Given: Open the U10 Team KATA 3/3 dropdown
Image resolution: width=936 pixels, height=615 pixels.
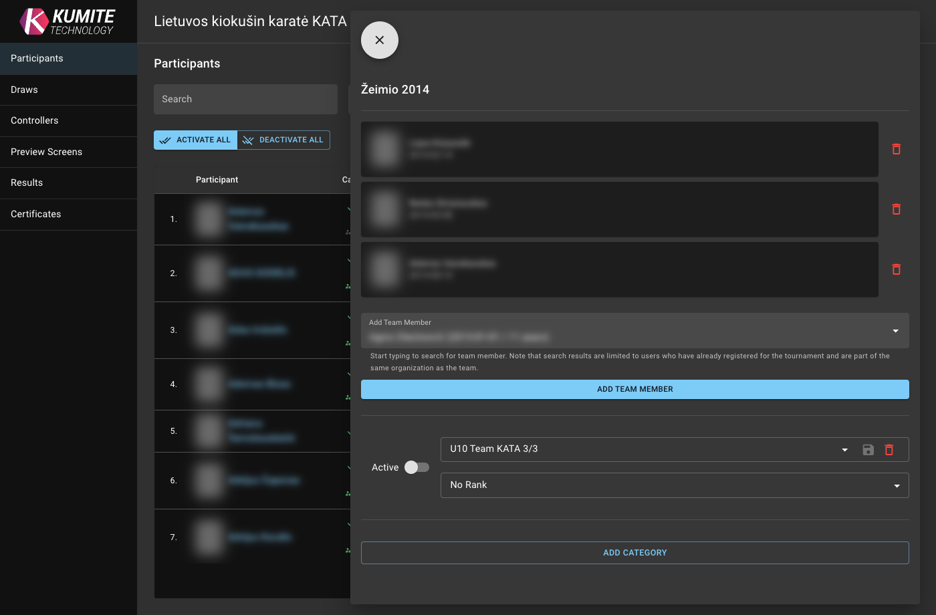Looking at the screenshot, I should (844, 450).
